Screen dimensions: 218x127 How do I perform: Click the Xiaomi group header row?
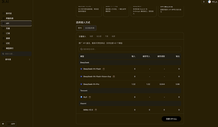pyautogui.click(x=130, y=103)
